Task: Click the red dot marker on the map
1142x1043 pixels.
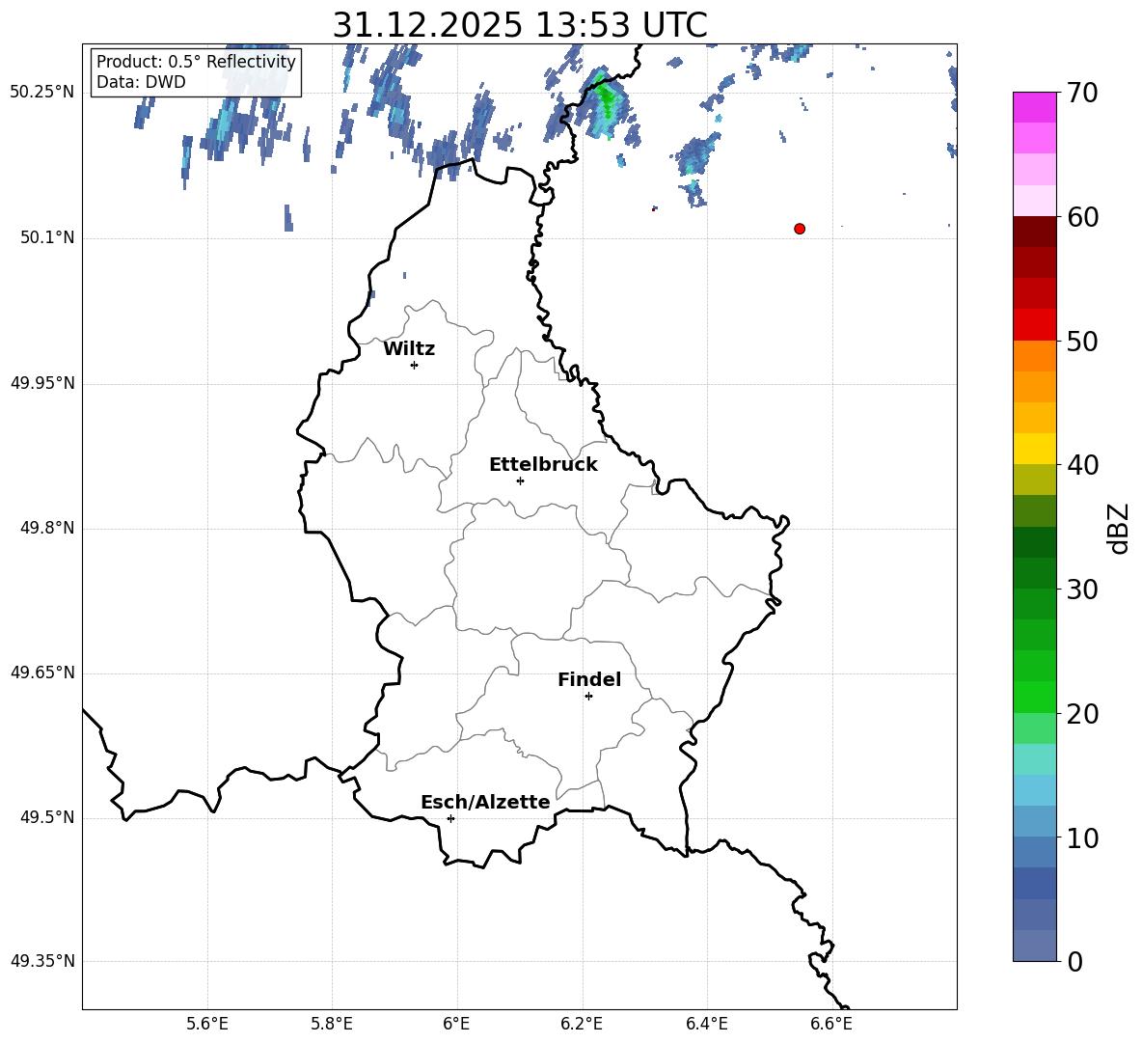Action: (799, 229)
